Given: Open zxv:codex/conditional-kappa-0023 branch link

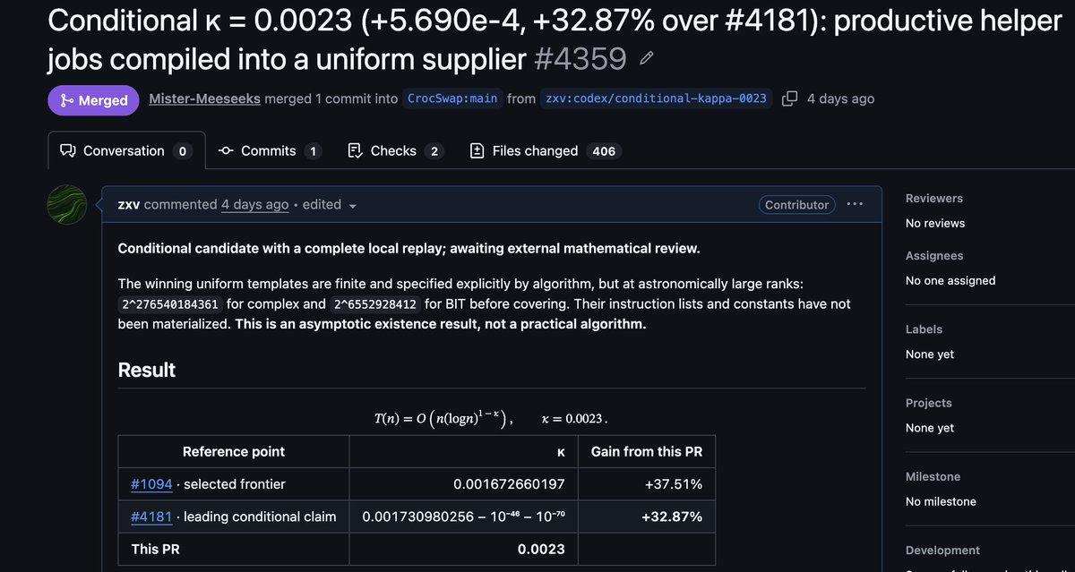Looking at the screenshot, I should [x=657, y=98].
